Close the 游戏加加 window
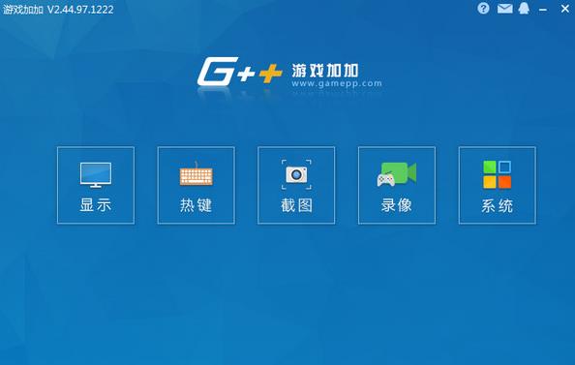The height and width of the screenshot is (365, 575). pyautogui.click(x=565, y=9)
